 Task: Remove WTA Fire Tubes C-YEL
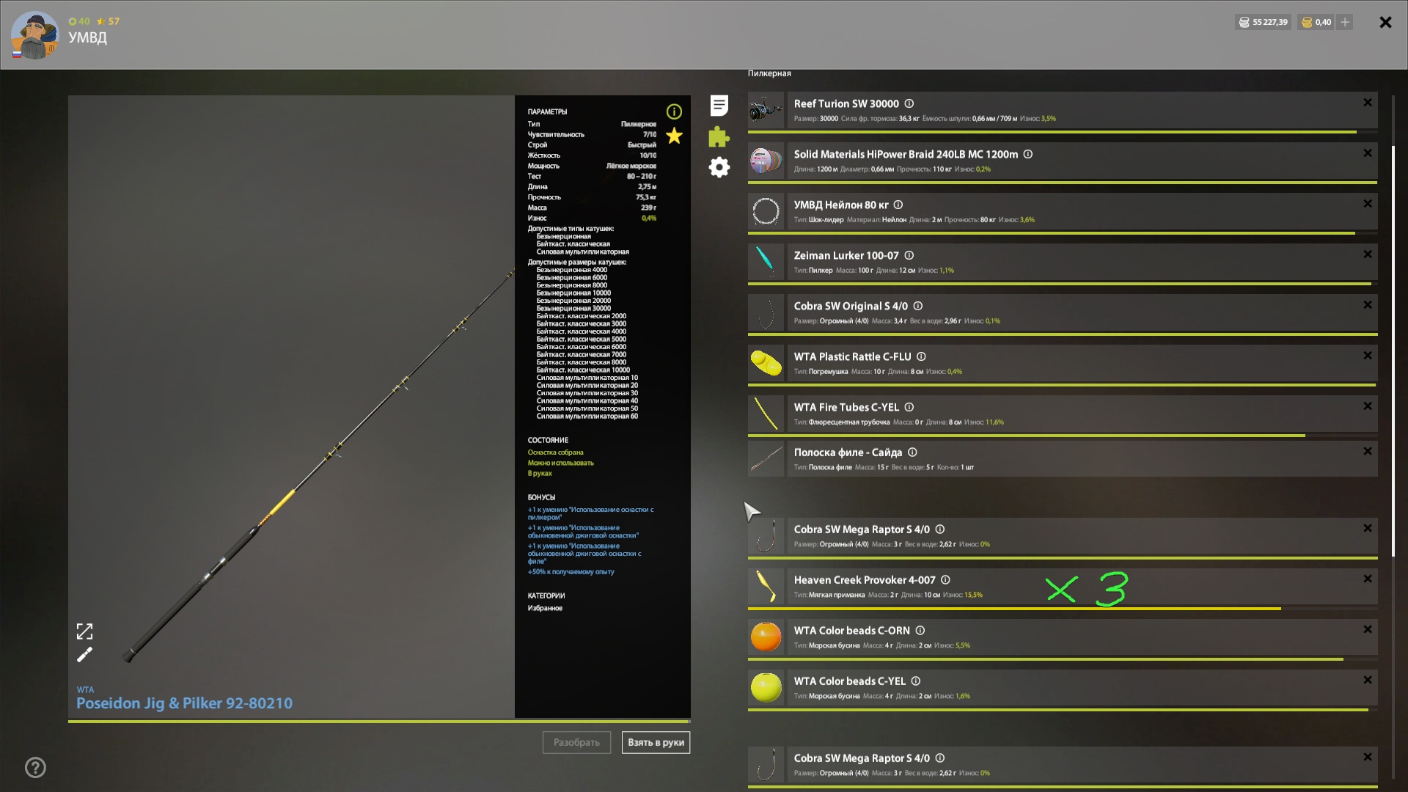click(x=1368, y=406)
